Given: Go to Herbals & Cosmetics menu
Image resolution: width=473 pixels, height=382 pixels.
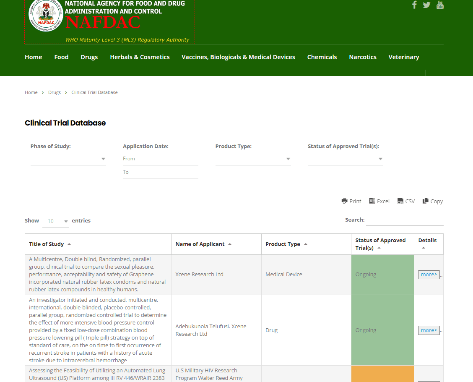Looking at the screenshot, I should [140, 57].
